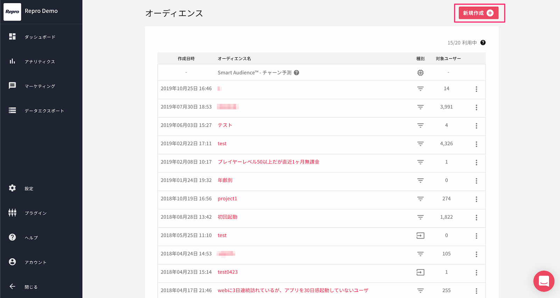Click the 新規作成 button
This screenshot has width=560, height=298.
coord(478,13)
